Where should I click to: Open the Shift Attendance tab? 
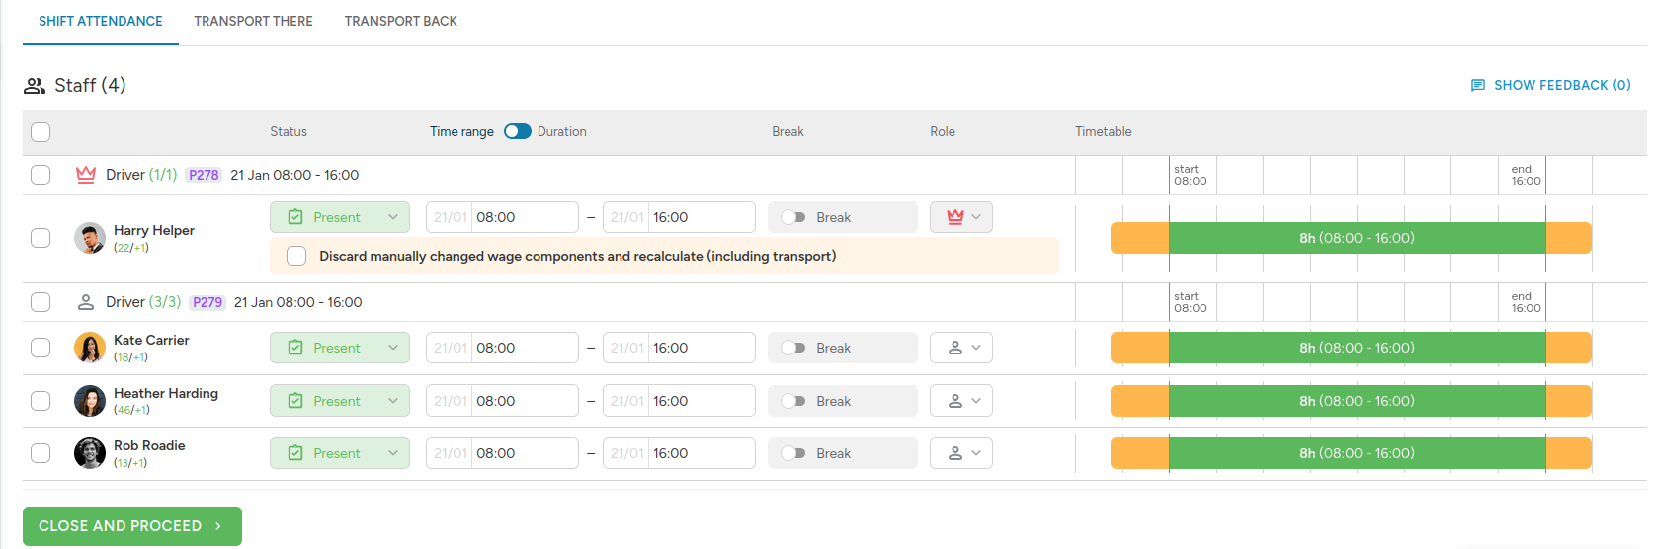(x=101, y=21)
